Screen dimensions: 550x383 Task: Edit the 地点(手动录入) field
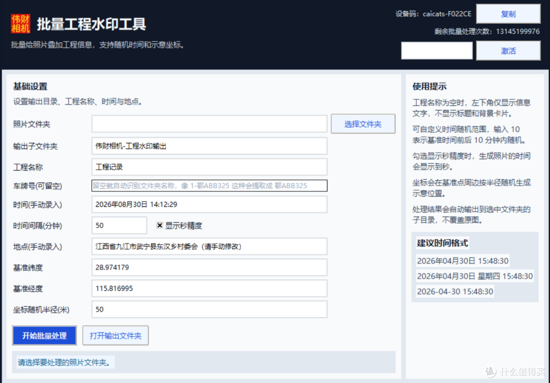(209, 247)
